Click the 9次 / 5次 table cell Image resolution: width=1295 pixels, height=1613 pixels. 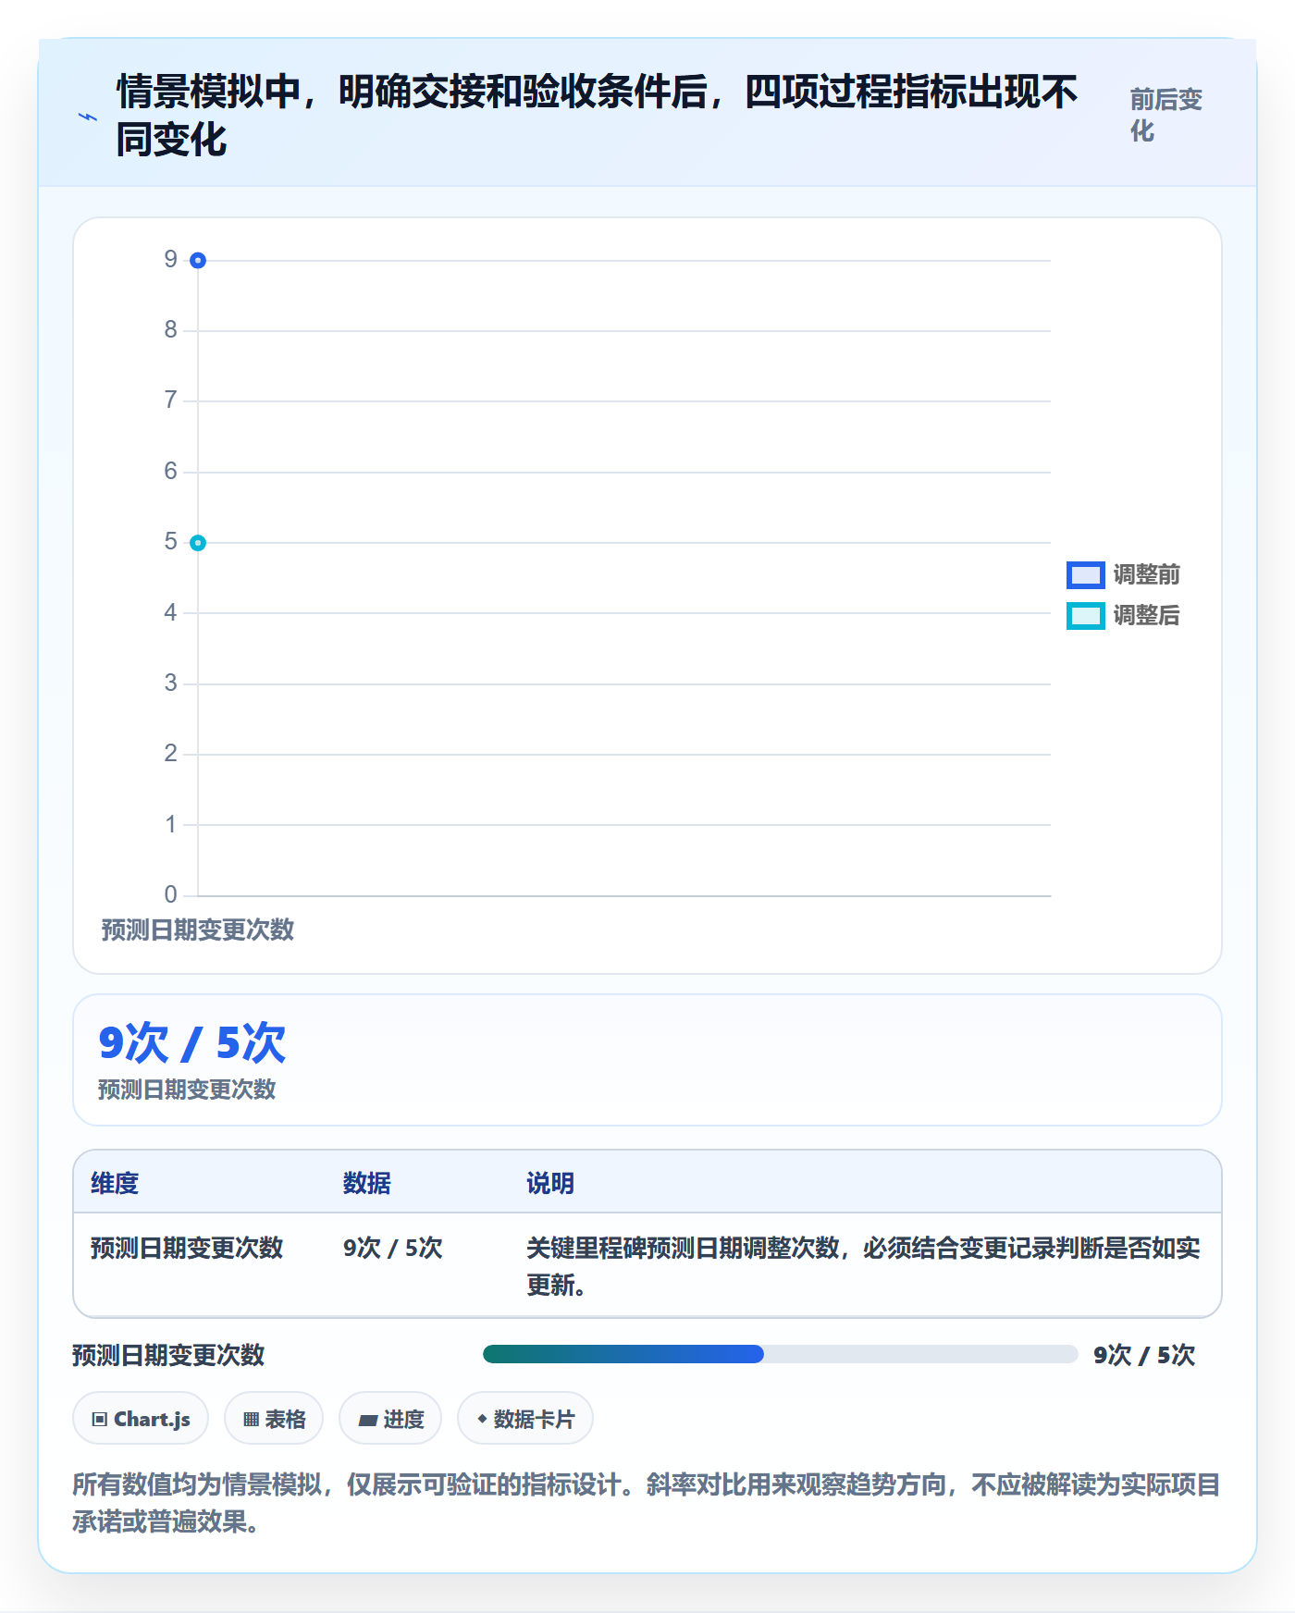(393, 1248)
